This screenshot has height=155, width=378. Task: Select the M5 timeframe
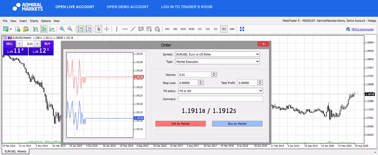175,29
